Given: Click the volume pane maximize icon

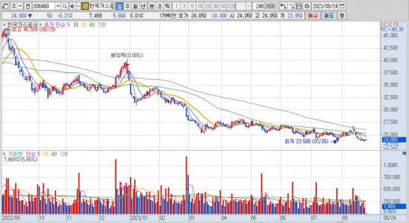Looking at the screenshot, I should click(x=404, y=154).
